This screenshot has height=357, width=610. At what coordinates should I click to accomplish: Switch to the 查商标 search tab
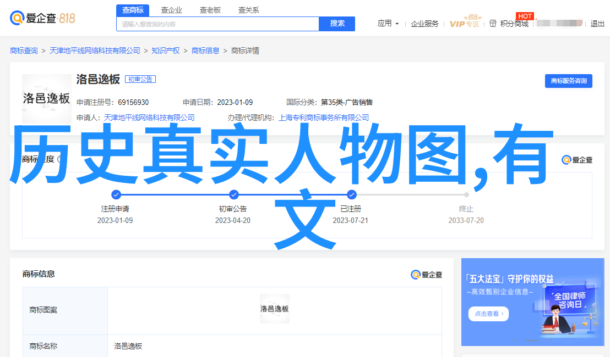(133, 10)
